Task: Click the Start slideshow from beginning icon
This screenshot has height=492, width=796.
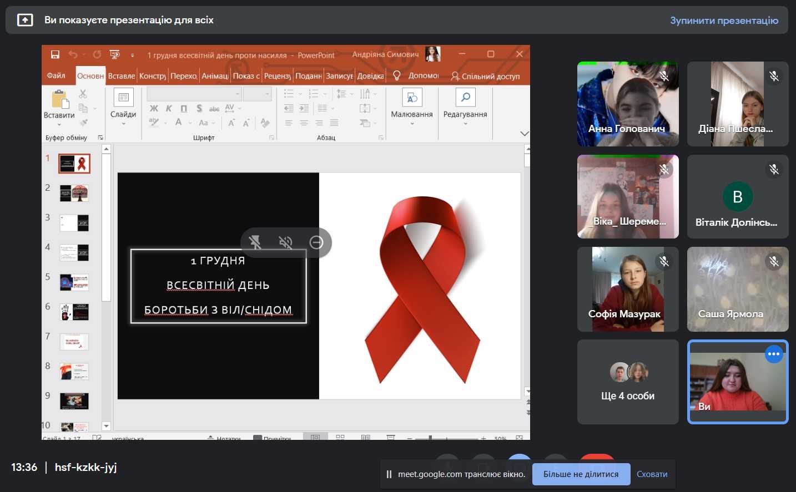Action: pos(115,54)
